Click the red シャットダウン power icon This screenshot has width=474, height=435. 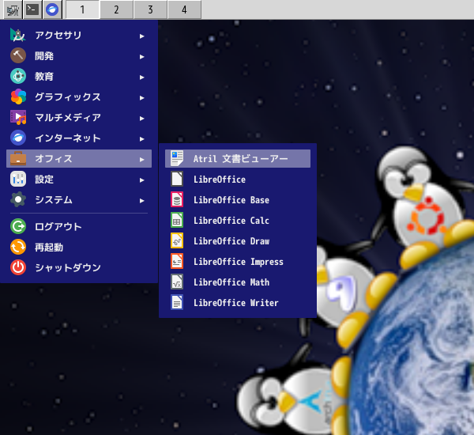click(18, 267)
